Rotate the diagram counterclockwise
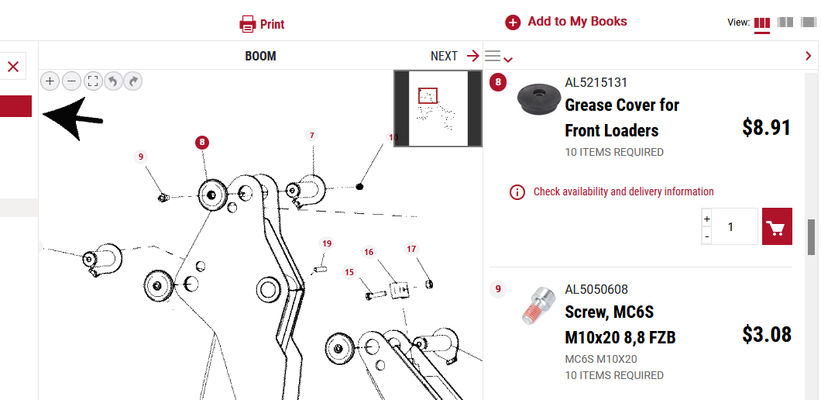This screenshot has height=400, width=821. click(112, 81)
